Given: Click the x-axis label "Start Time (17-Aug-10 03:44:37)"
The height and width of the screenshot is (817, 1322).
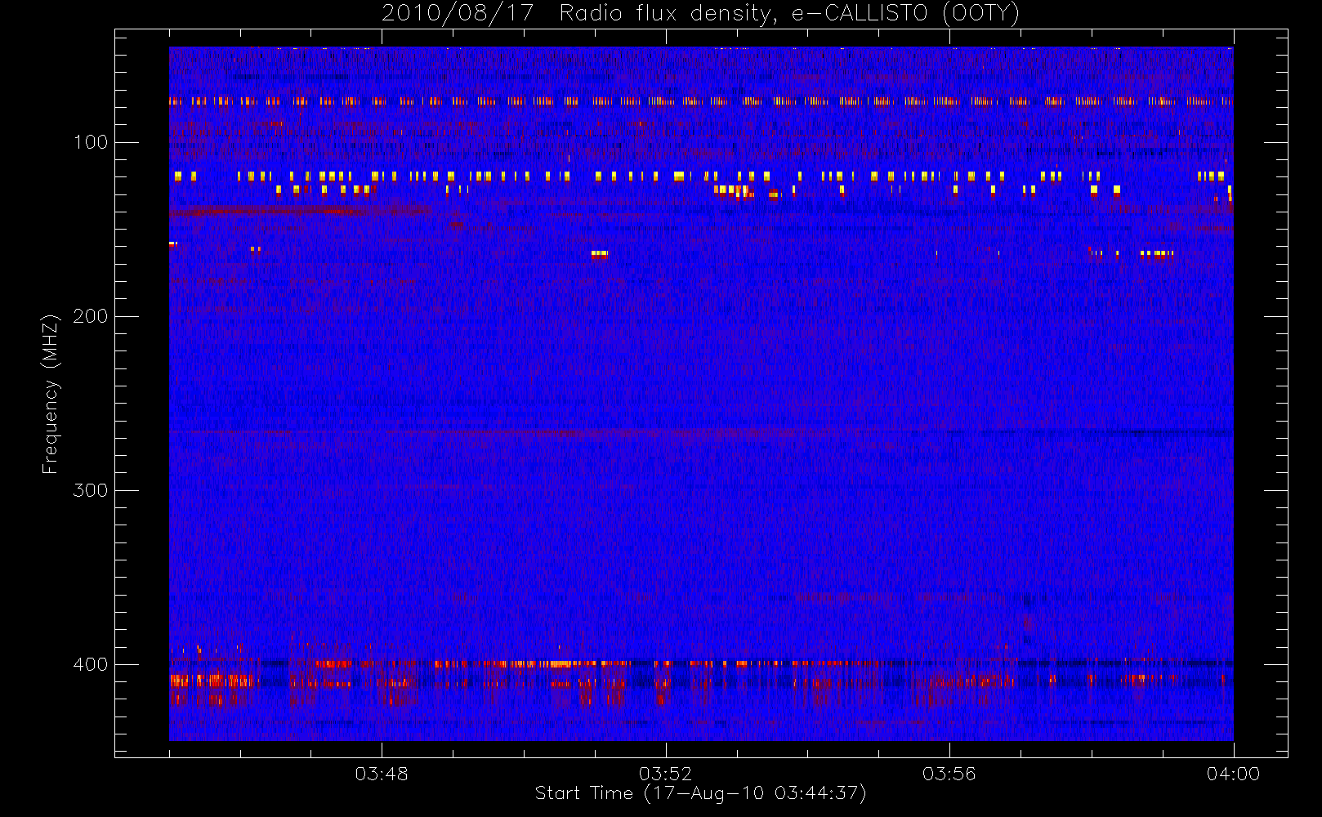Looking at the screenshot, I should [700, 794].
